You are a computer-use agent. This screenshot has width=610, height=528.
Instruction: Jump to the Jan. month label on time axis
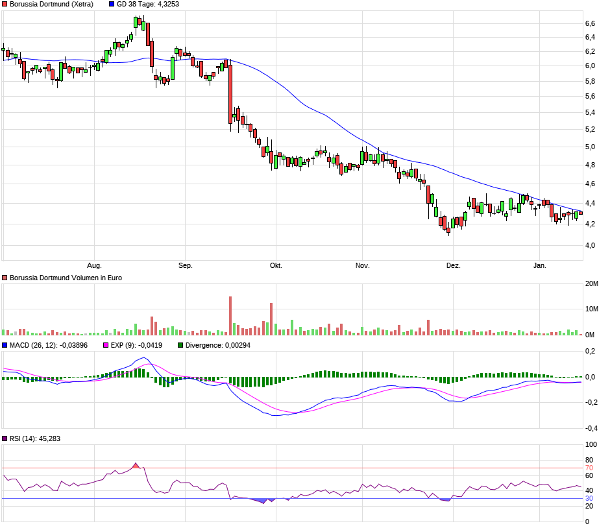pyautogui.click(x=539, y=266)
